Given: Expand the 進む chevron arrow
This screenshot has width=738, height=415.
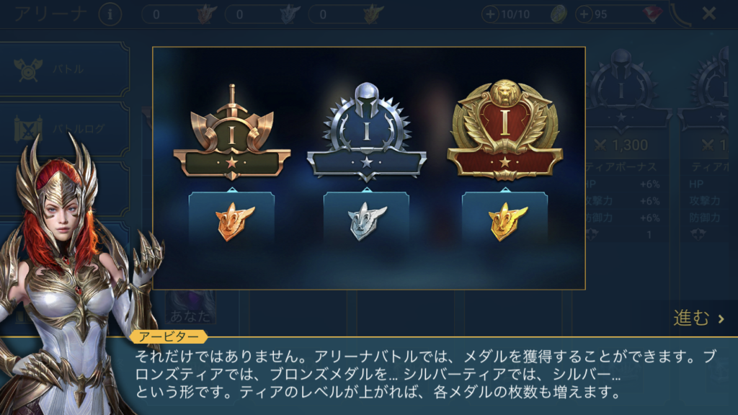Looking at the screenshot, I should [x=721, y=319].
